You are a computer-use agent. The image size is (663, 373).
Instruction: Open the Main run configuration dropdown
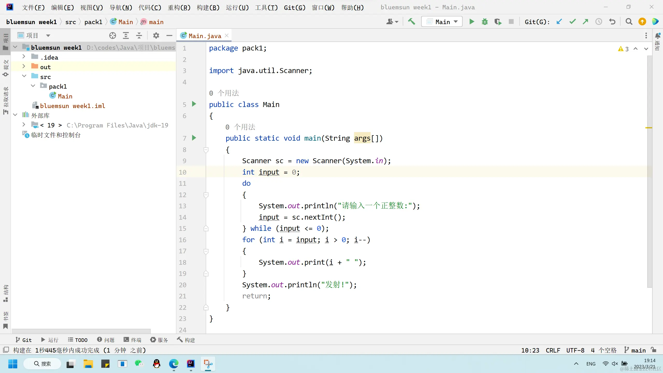442,22
